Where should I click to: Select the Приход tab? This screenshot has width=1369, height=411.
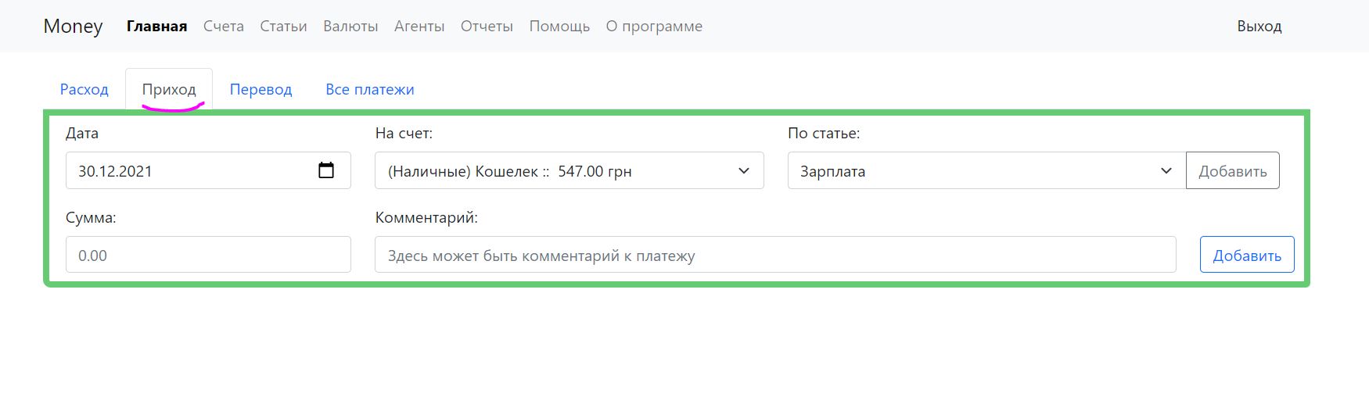169,89
